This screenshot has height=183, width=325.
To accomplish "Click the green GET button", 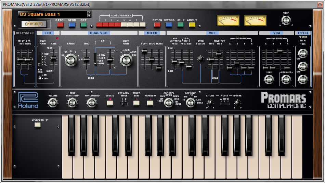I will click(x=83, y=25).
